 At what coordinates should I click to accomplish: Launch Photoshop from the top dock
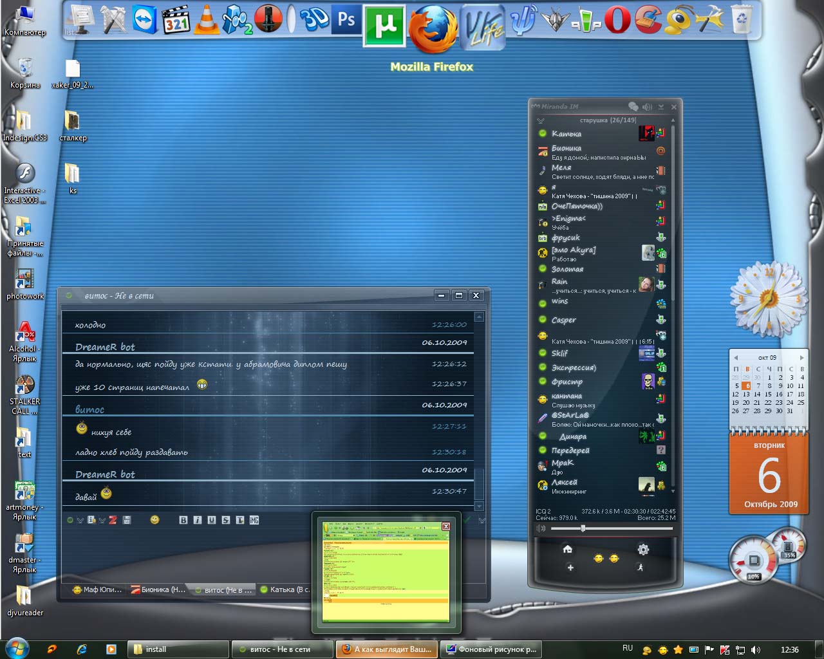click(x=346, y=21)
